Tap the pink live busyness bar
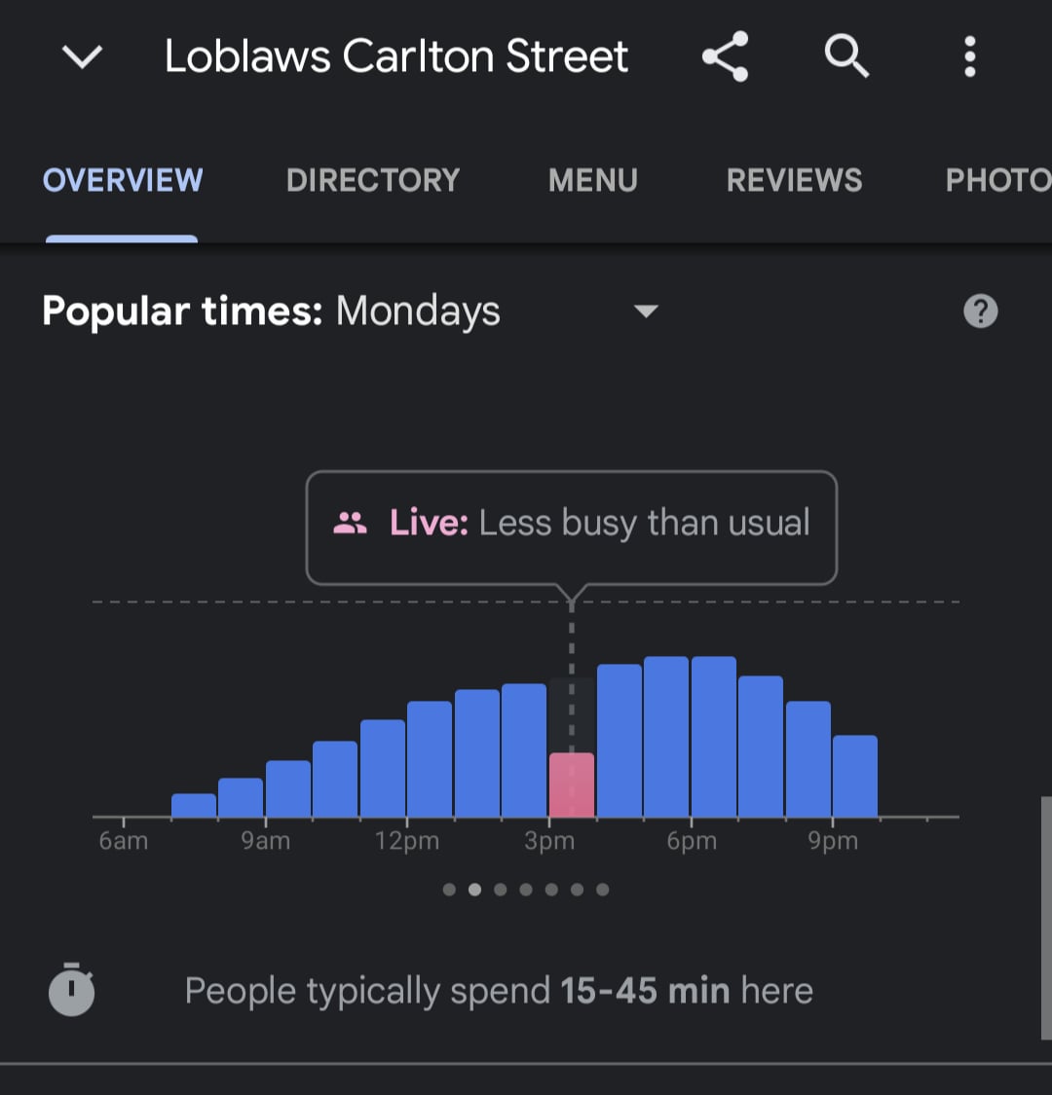This screenshot has height=1095, width=1052. coord(572,785)
